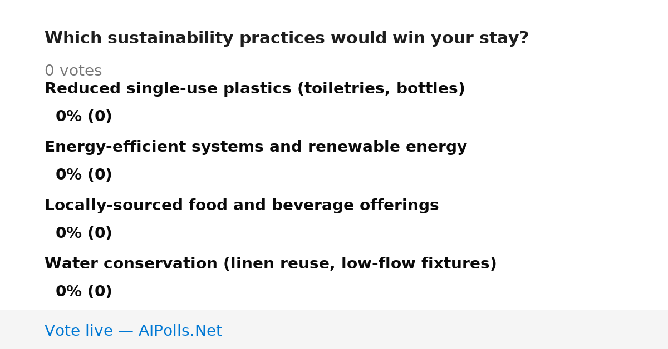This screenshot has height=349, width=668.
Task: Click 0% (0) result under energy option
Action: coord(83,175)
